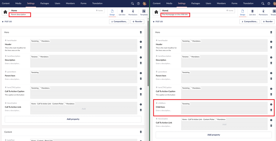The height and width of the screenshot is (141, 276).
Task: Click Content group name in left window
Action: (x=8, y=132)
